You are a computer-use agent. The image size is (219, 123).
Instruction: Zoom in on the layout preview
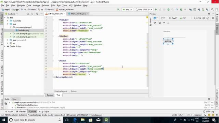tap(204, 18)
